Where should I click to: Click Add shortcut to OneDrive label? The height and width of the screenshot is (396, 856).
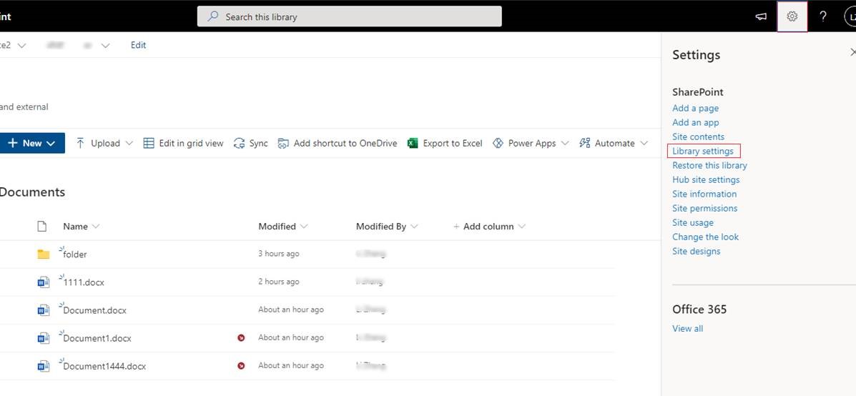tap(345, 144)
